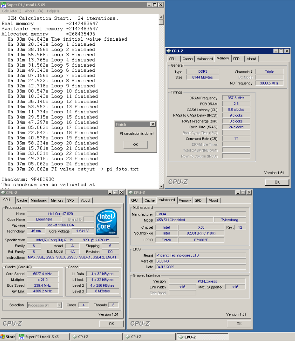This screenshot has width=295, height=341.
Task: Click the Checksum: 9F4BC93C line
Action: (x=28, y=180)
